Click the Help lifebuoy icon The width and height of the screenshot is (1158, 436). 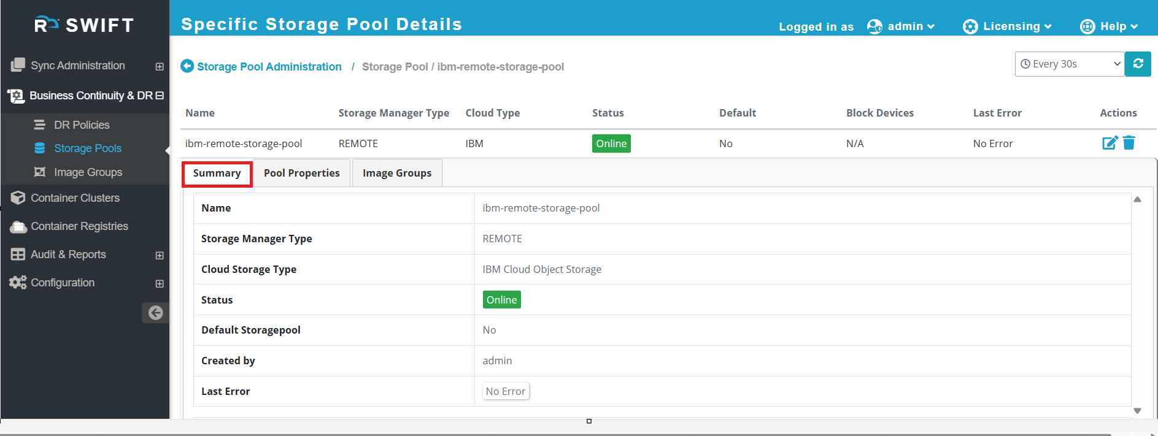point(1087,26)
